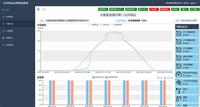This screenshot has height=107, width=200.
Task: Expand the 系统管理 submenu chevron
Action: (x=32, y=45)
